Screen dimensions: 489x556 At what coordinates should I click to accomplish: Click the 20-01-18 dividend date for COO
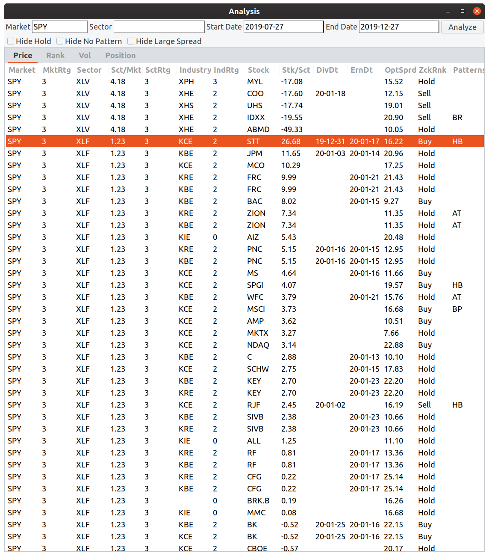tap(330, 93)
